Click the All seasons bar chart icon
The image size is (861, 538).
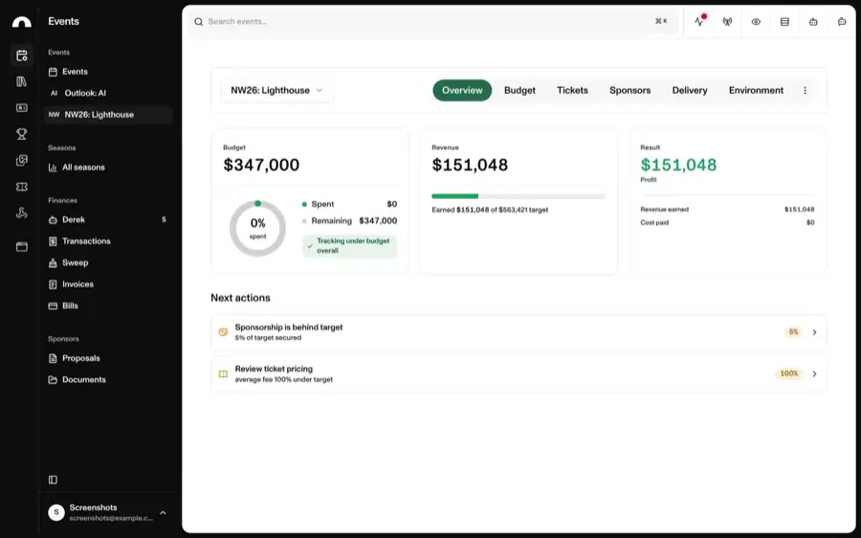[x=53, y=168]
